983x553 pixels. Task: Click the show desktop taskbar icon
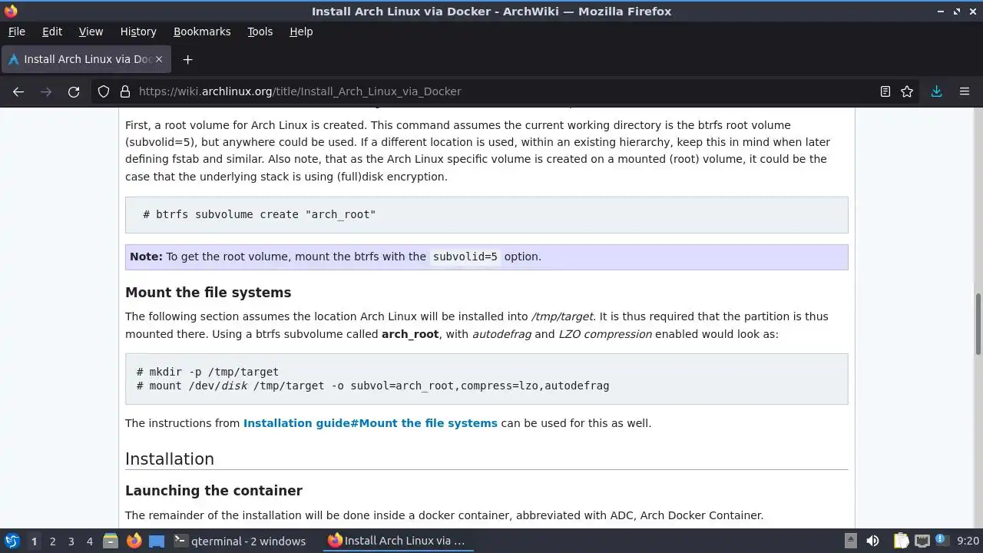(x=157, y=541)
